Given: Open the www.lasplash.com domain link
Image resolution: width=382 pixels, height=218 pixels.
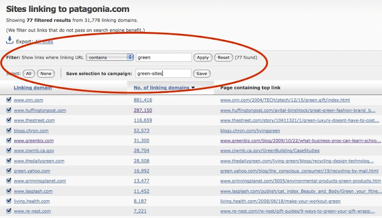Looking at the screenshot, I should tap(33, 191).
